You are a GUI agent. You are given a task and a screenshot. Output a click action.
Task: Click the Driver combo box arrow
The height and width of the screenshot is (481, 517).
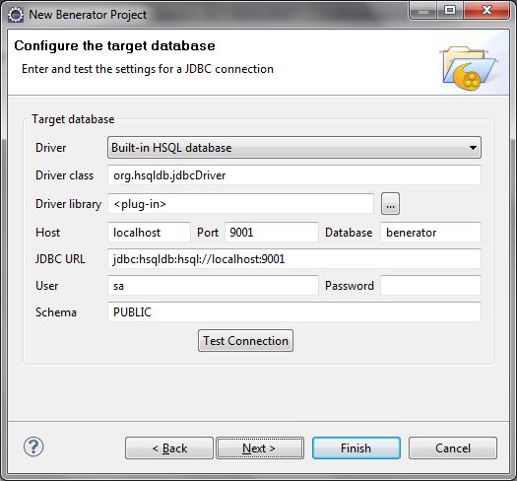coord(473,148)
